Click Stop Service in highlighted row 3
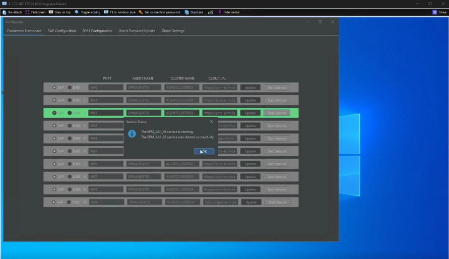 (277, 113)
